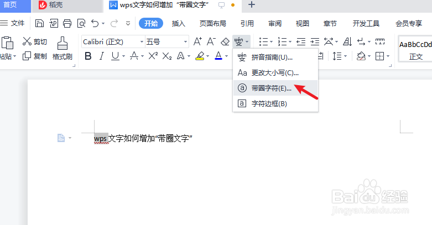Switch to the 审阅 ribbon tab
Screen dimensions: 432x225
tap(275, 23)
